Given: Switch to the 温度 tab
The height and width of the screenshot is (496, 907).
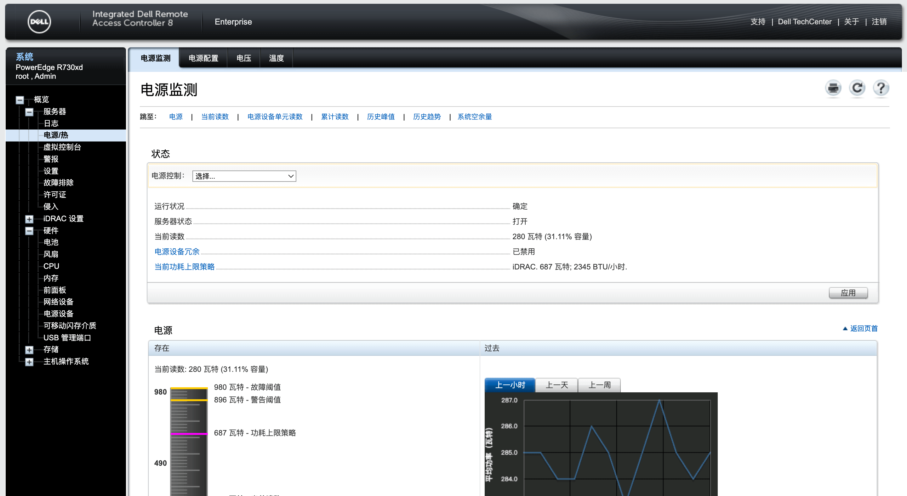Looking at the screenshot, I should (x=276, y=58).
